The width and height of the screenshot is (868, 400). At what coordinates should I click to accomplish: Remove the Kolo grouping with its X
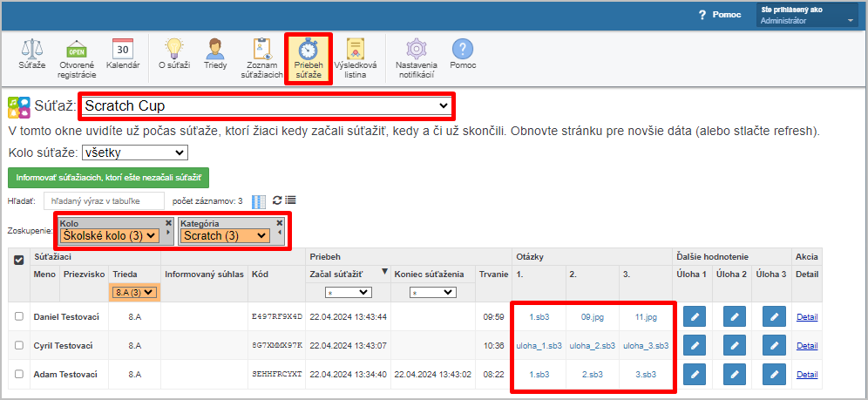(169, 222)
